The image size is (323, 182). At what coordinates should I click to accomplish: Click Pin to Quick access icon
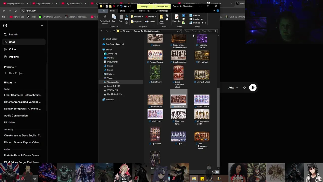pos(105,17)
